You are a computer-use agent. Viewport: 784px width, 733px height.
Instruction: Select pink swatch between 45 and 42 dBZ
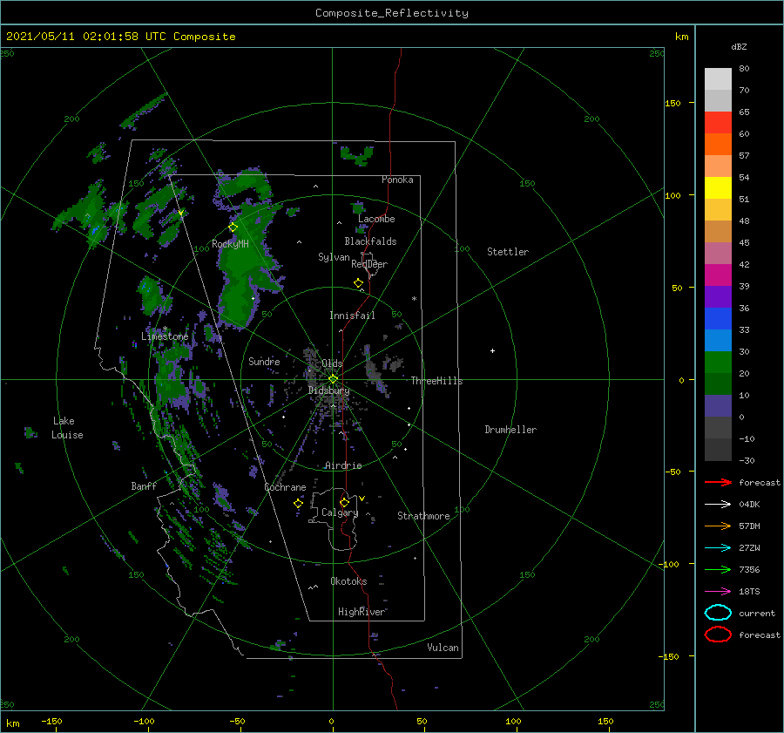pos(718,253)
